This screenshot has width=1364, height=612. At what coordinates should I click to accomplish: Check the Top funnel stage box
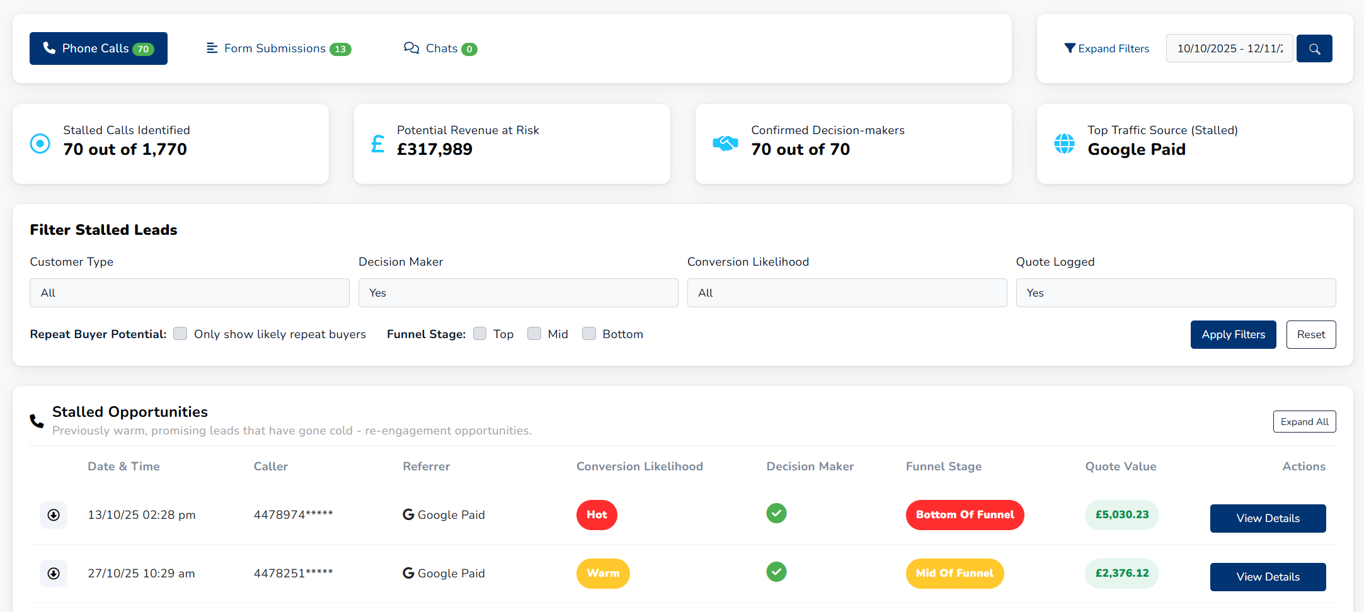[480, 334]
